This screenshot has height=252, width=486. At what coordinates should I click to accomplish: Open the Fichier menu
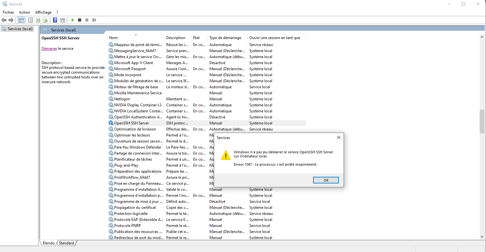coord(9,12)
